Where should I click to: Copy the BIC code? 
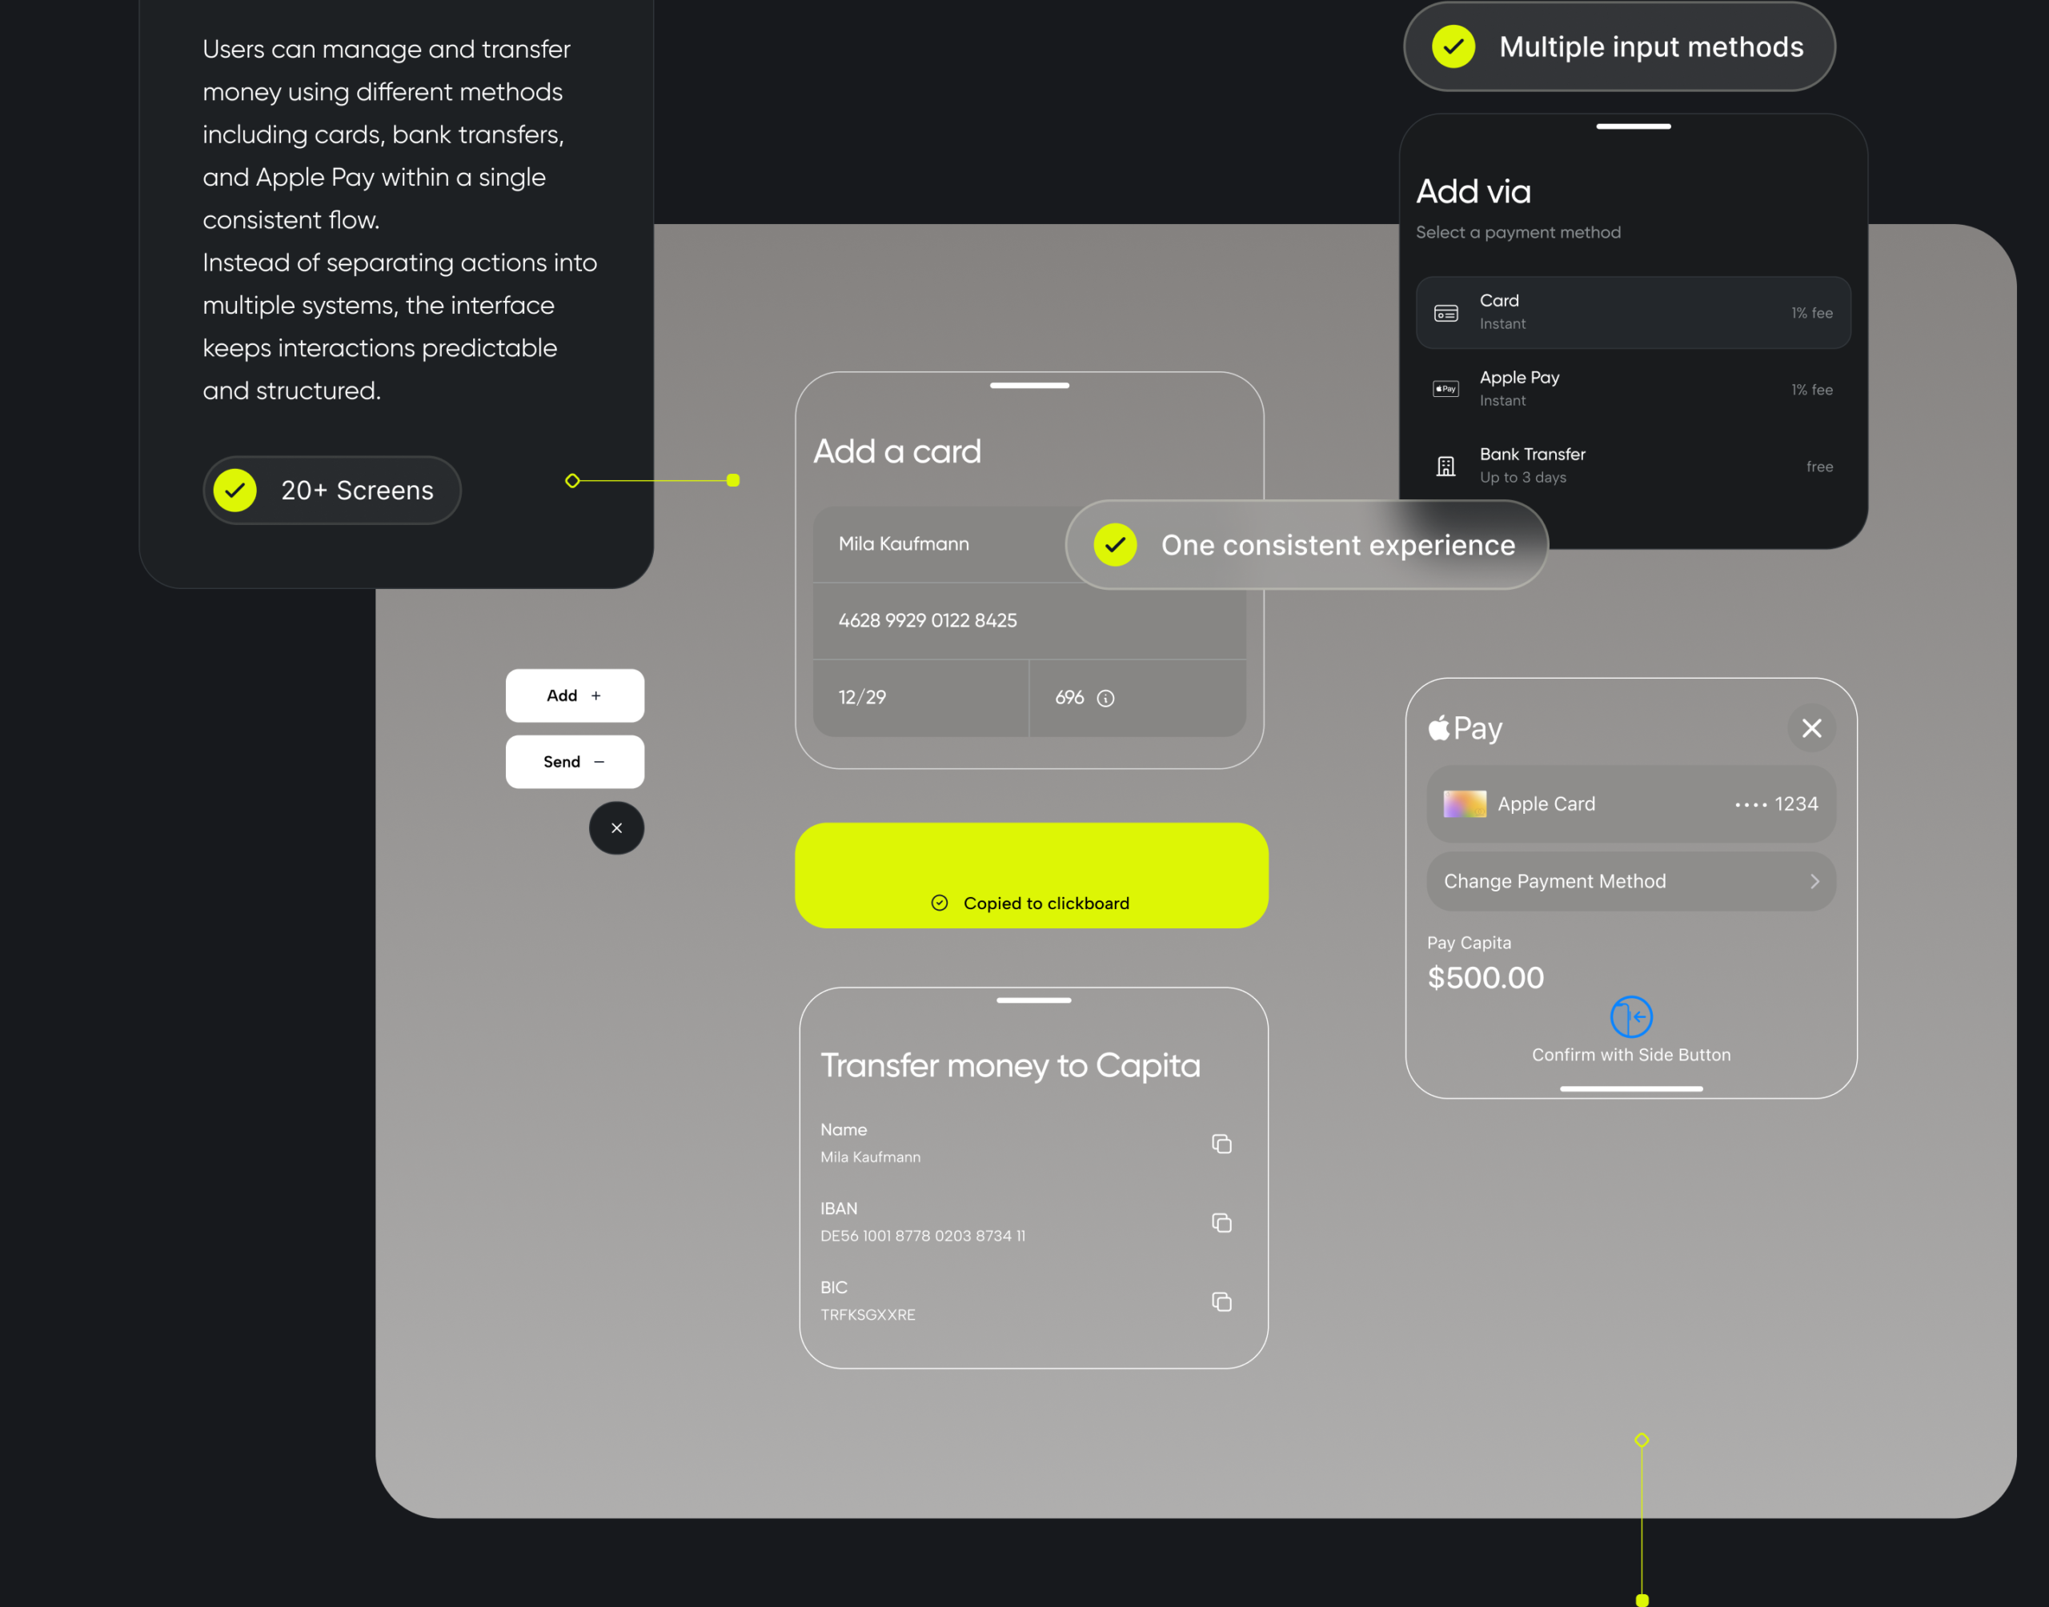point(1221,1302)
